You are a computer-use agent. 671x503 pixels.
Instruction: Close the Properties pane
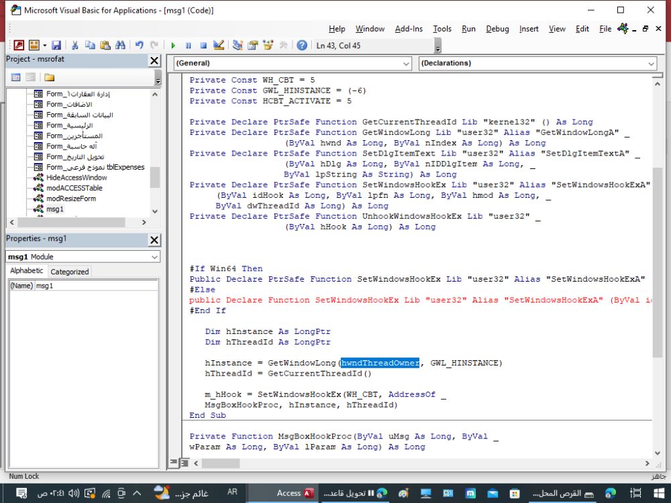pos(154,239)
